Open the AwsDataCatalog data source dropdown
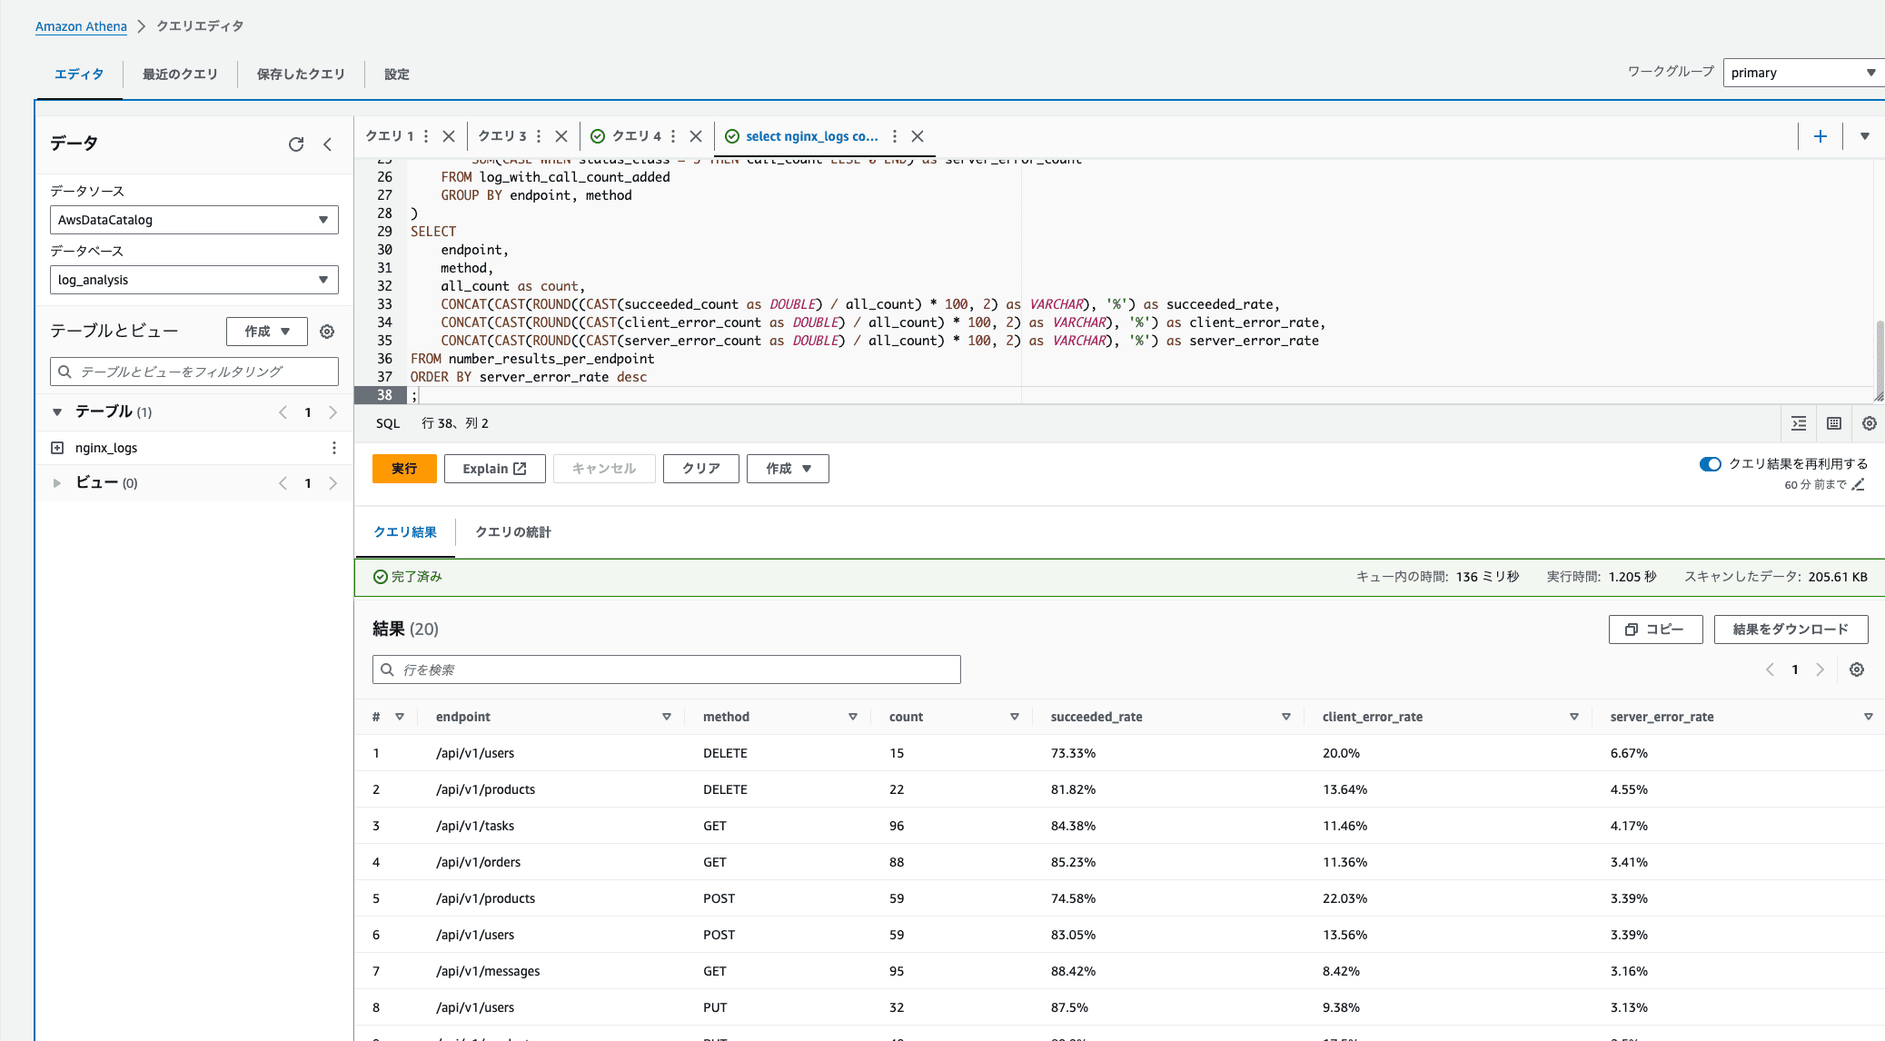The image size is (1885, 1041). [x=193, y=220]
